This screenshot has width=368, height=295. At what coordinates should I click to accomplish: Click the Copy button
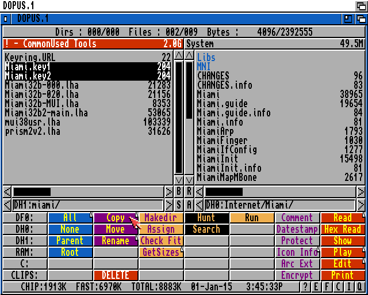(x=116, y=218)
